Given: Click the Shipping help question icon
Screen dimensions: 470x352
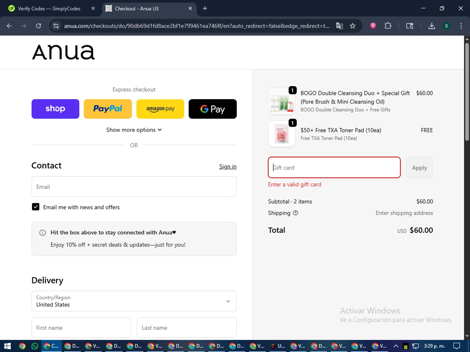Looking at the screenshot, I should (x=295, y=213).
